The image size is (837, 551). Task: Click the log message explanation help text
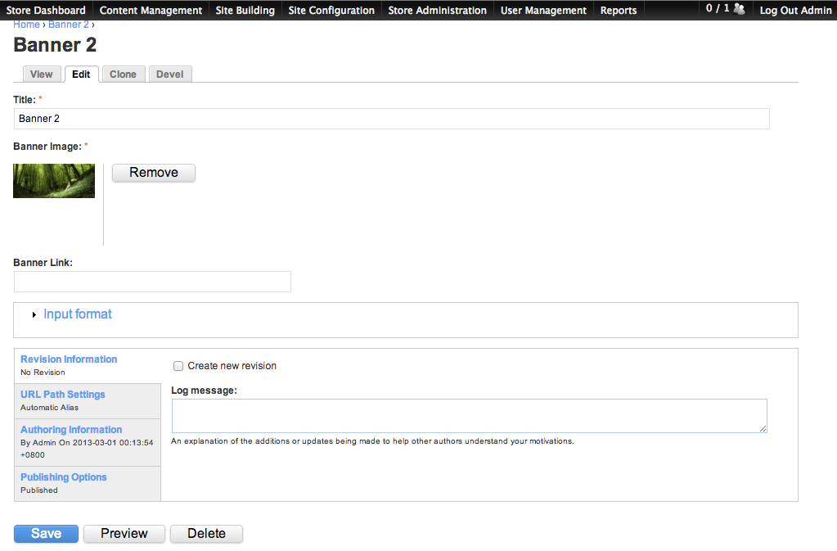coord(372,441)
